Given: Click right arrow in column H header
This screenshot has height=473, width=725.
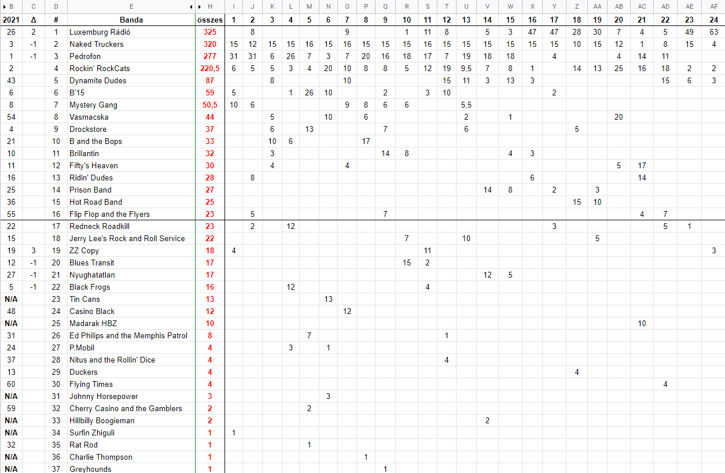Looking at the screenshot, I should click(x=200, y=6).
